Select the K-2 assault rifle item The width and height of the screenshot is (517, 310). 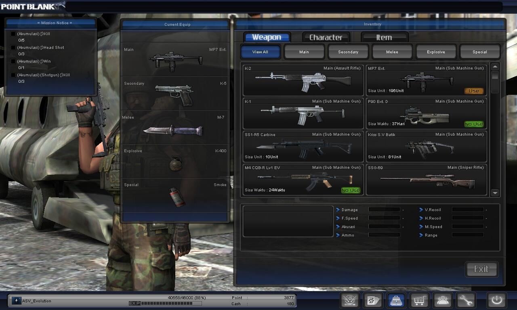click(x=303, y=80)
